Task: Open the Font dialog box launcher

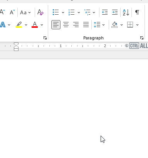Action: pos(45,38)
